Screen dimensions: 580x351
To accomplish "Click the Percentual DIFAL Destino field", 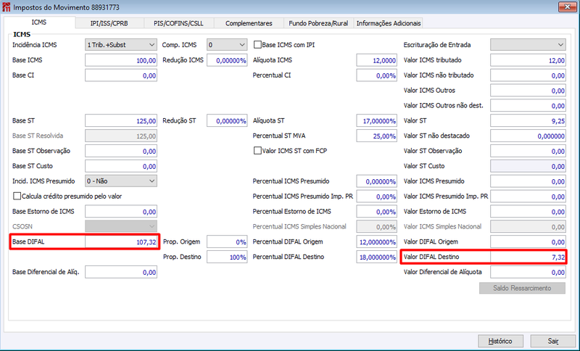I will tap(377, 257).
